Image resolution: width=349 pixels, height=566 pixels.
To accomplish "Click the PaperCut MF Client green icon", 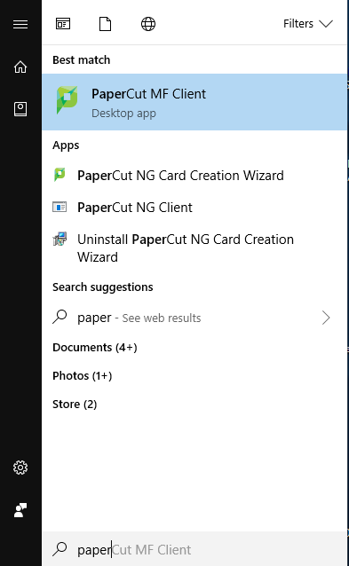I will (67, 100).
